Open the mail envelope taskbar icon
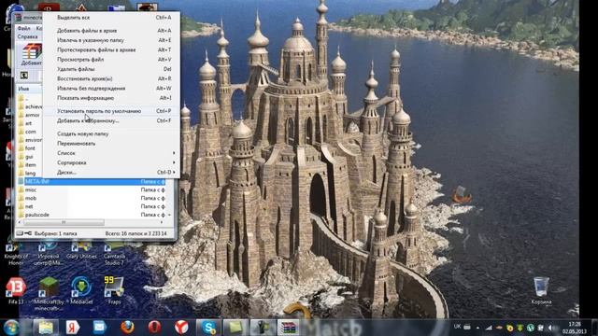Viewport: 598px width, 336px height. [x=100, y=328]
